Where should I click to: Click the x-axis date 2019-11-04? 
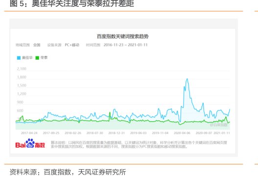[160, 133]
